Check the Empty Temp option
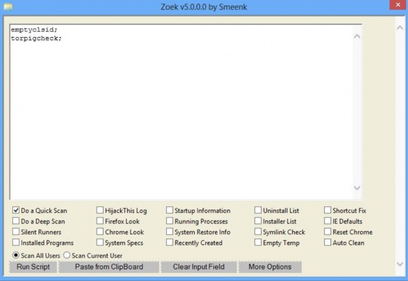 coord(258,243)
